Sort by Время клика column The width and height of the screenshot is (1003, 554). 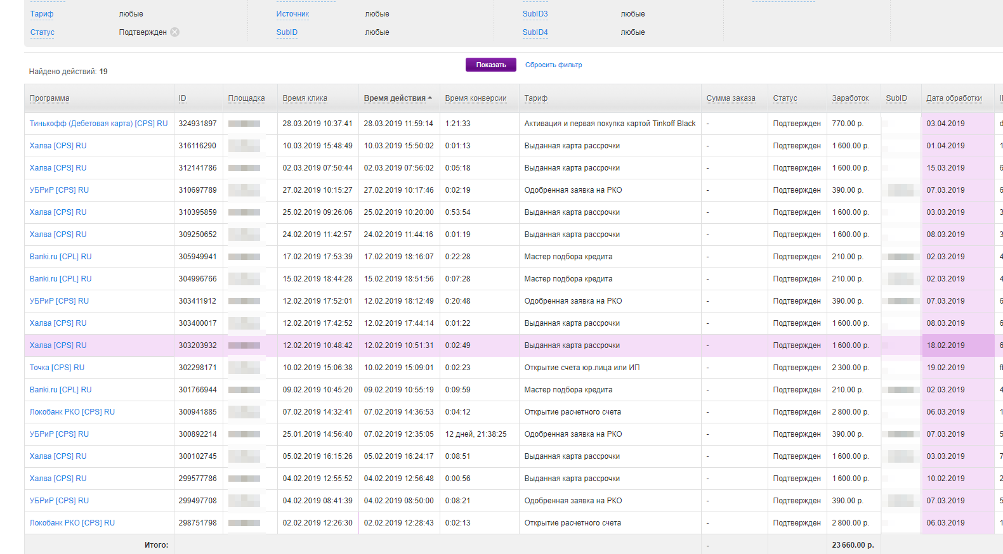[305, 98]
